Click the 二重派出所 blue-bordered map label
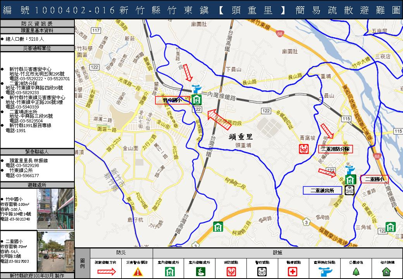The height and width of the screenshot is (279, 403). (322, 190)
